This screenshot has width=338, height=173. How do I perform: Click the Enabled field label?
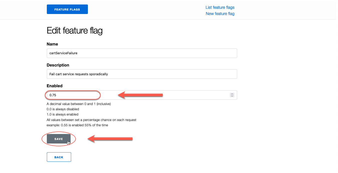point(55,86)
